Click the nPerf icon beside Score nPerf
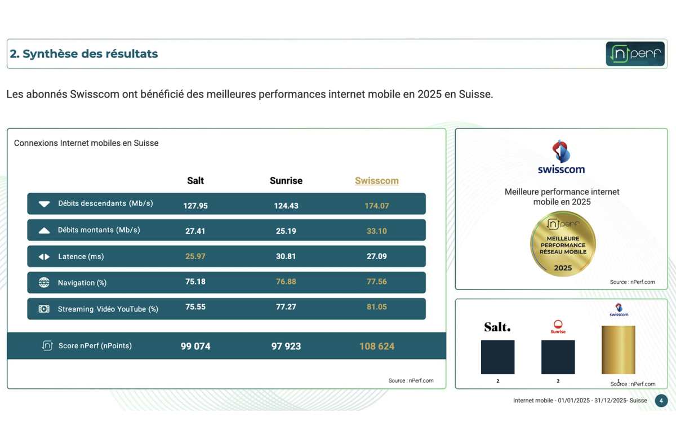Viewport: 676px width, 444px height. (48, 346)
